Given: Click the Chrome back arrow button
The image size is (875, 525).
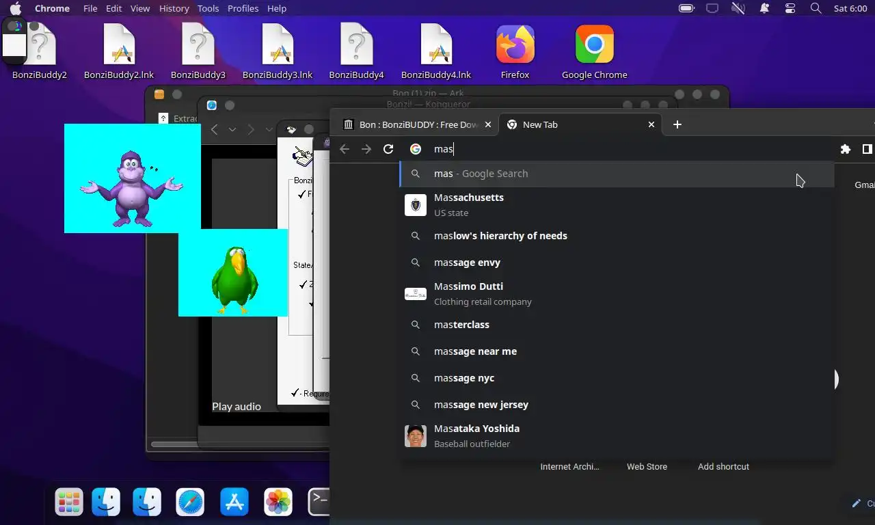Looking at the screenshot, I should tap(345, 149).
